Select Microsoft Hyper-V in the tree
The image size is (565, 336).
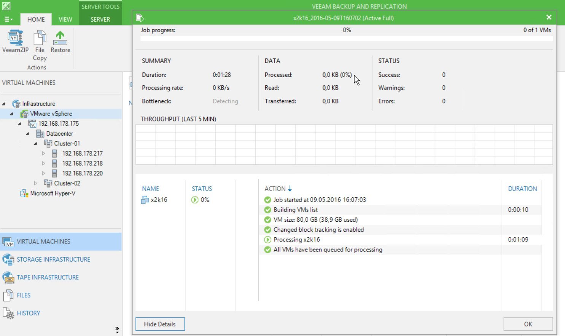(53, 193)
